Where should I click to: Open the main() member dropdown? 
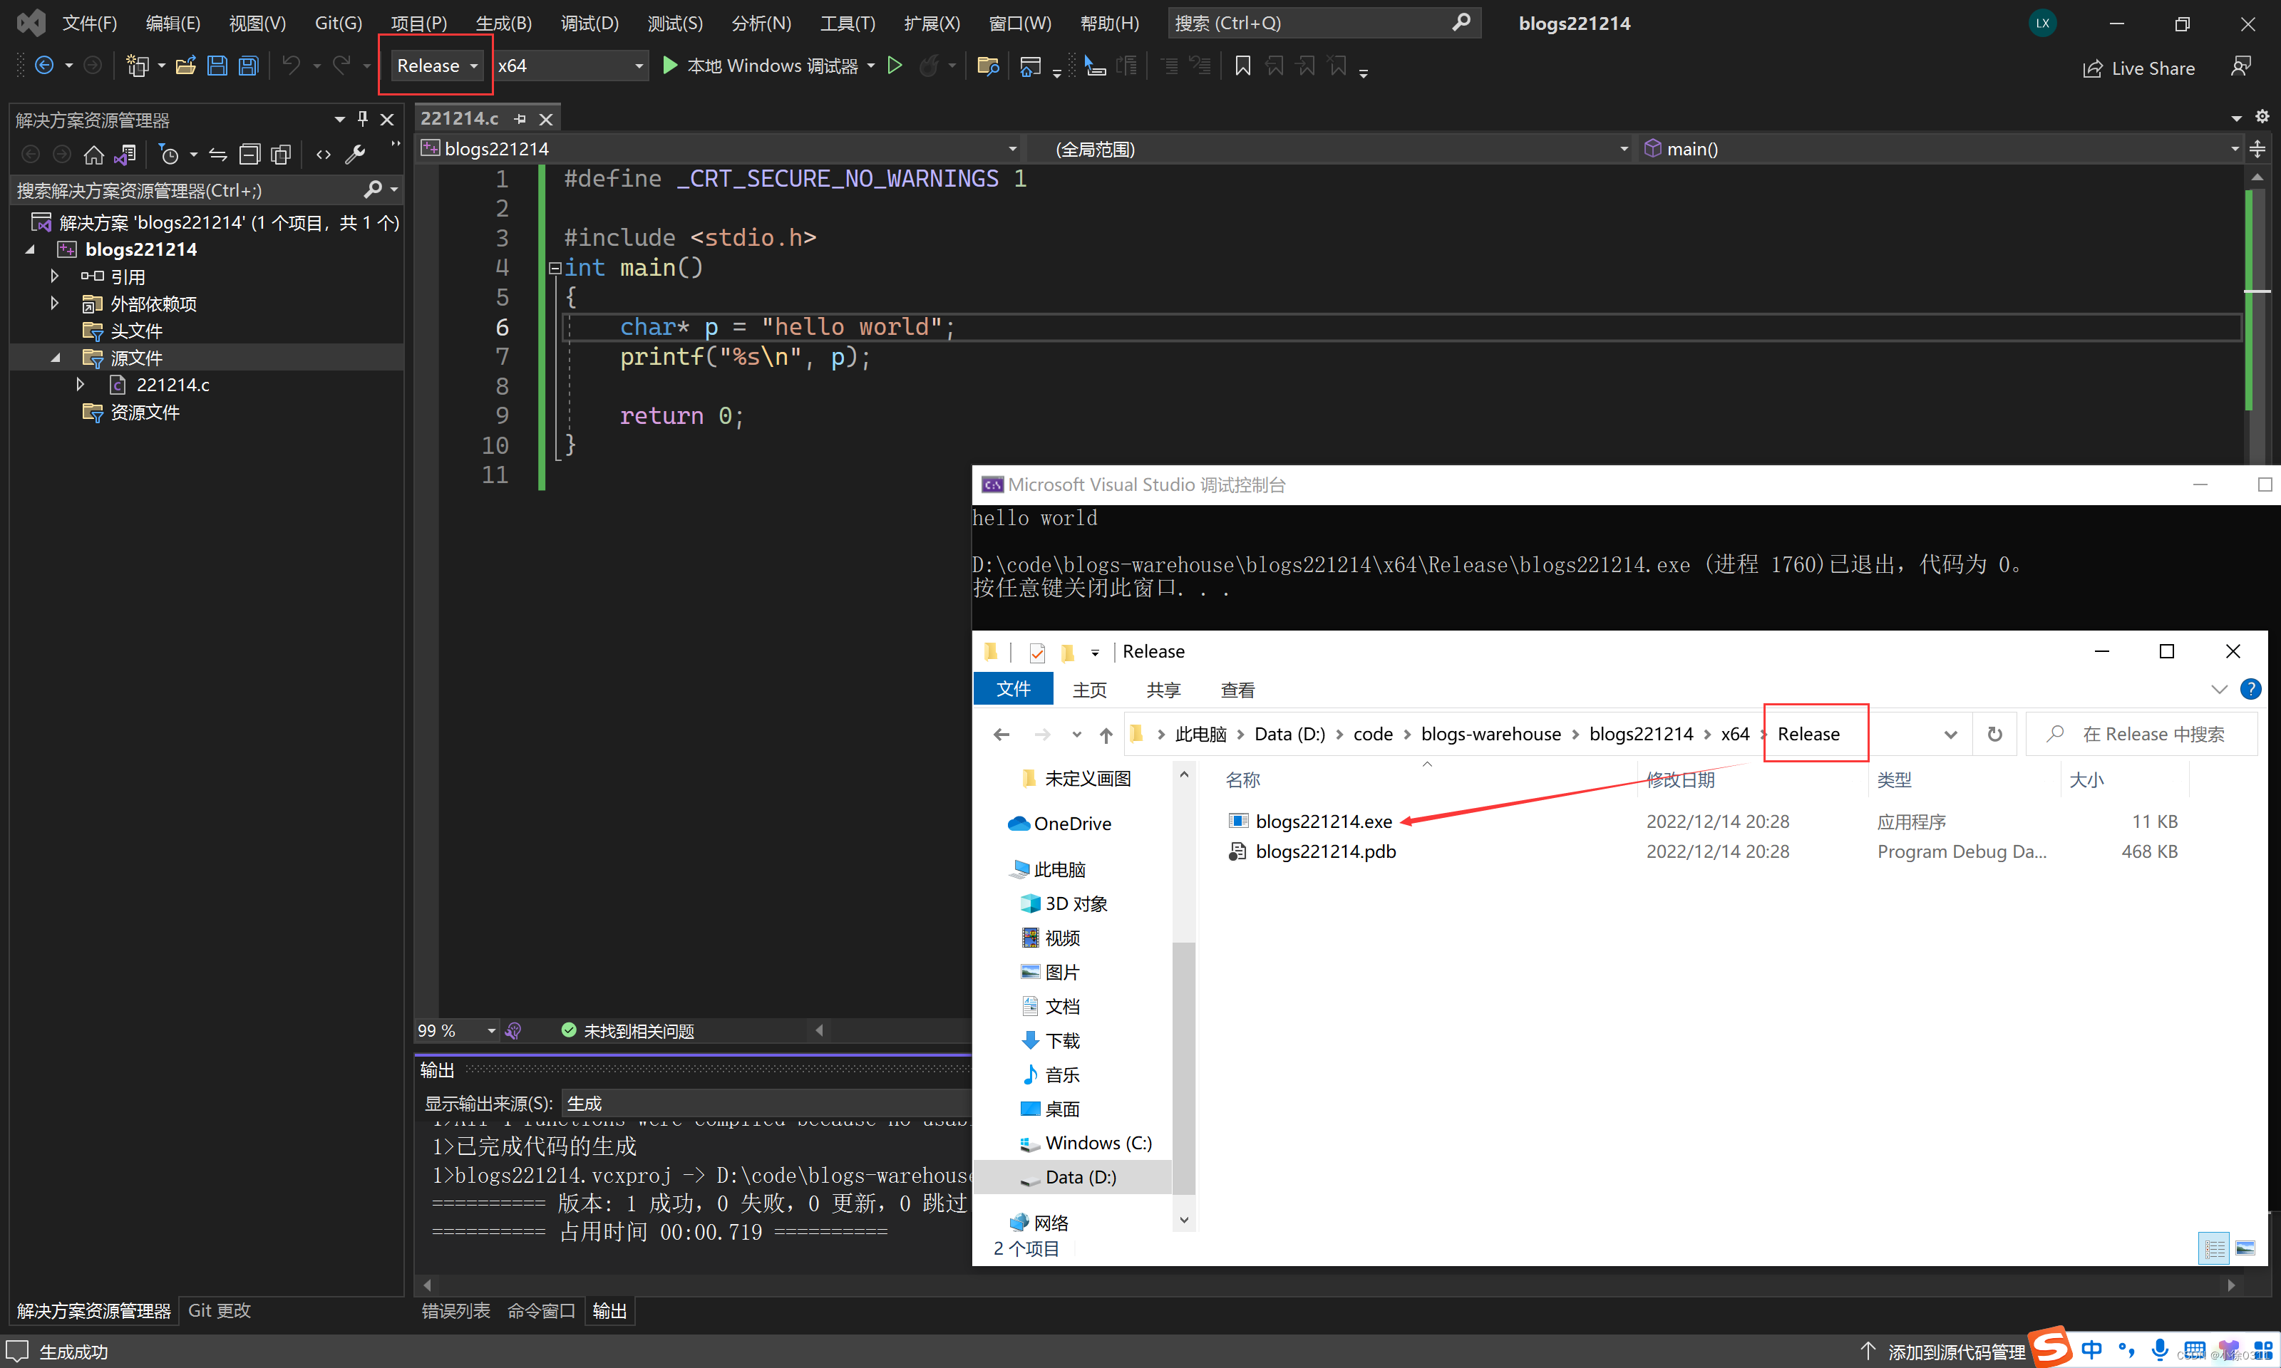click(x=1942, y=148)
